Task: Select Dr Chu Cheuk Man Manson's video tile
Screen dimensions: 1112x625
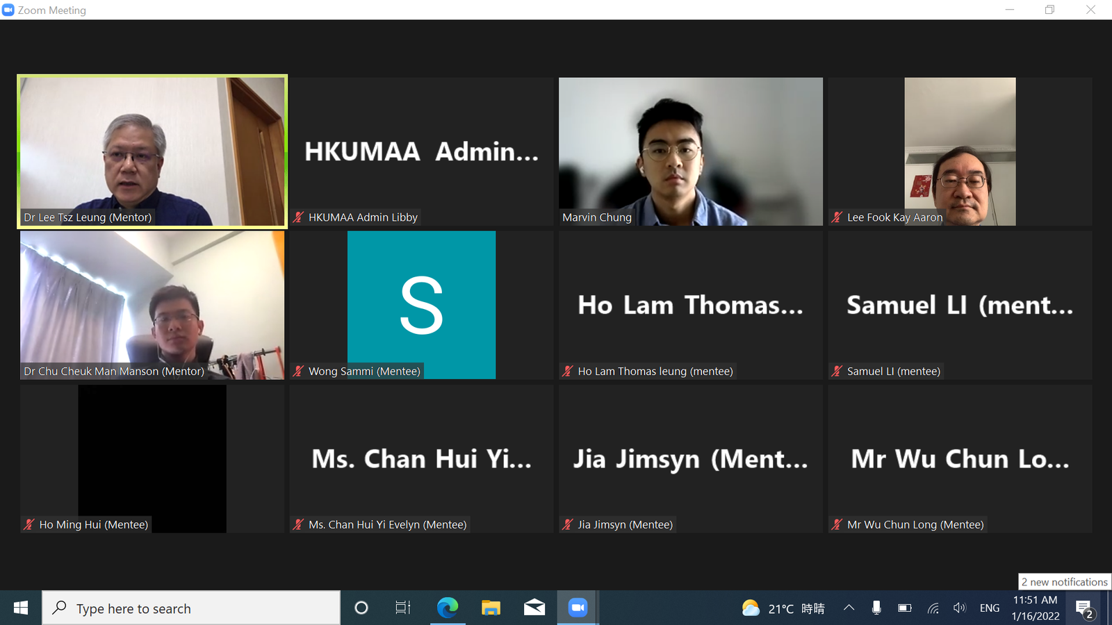Action: [152, 305]
